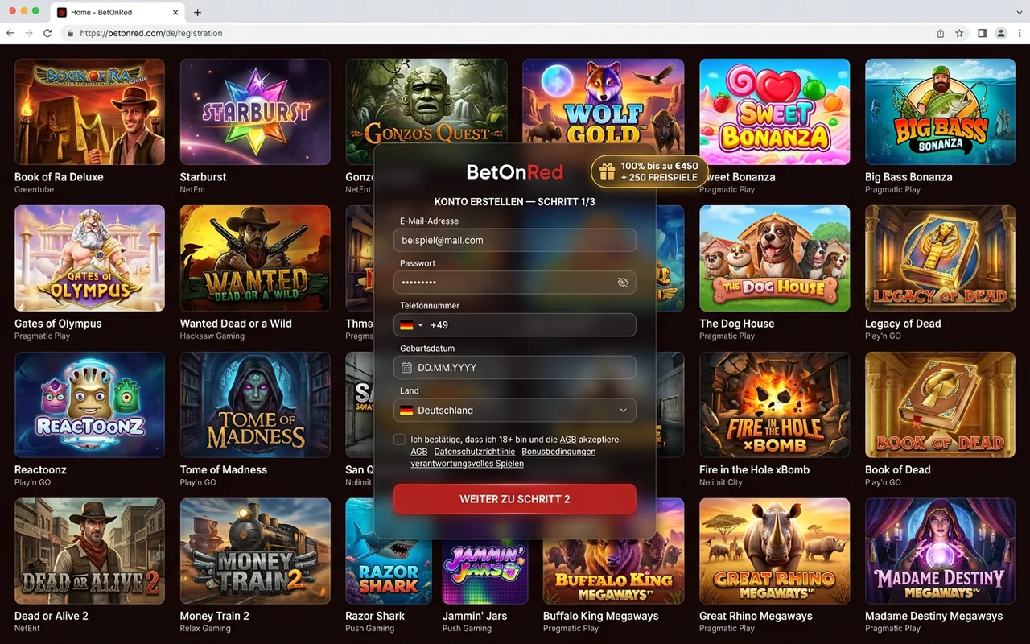Click the address bar URL field

click(499, 33)
